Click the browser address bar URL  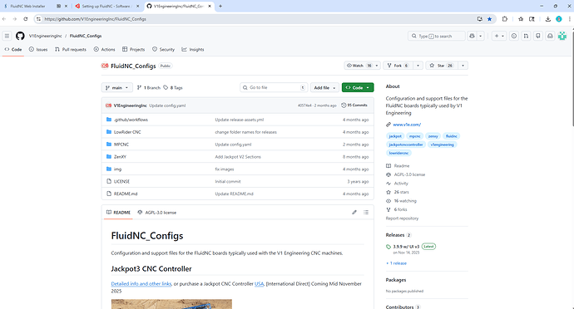pos(95,19)
